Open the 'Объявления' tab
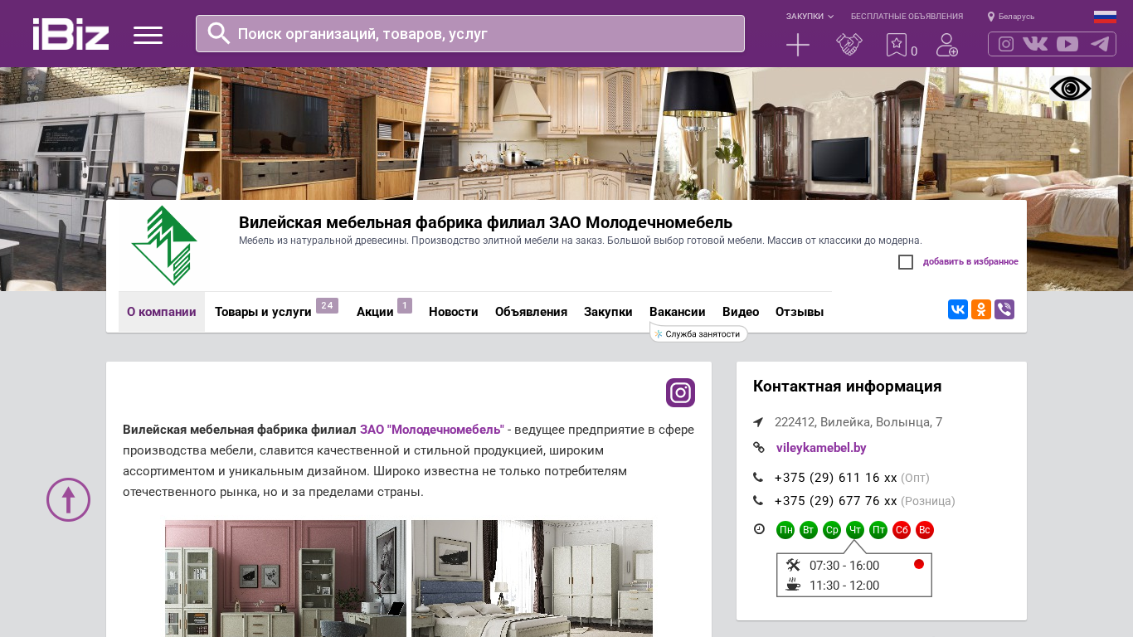The width and height of the screenshot is (1133, 637). coord(531,312)
